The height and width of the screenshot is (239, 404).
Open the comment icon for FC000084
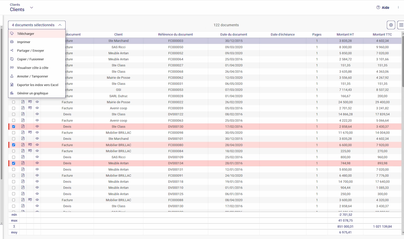pos(30,151)
